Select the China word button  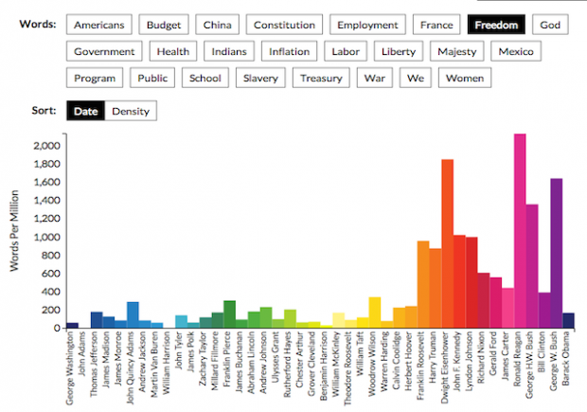click(x=218, y=24)
